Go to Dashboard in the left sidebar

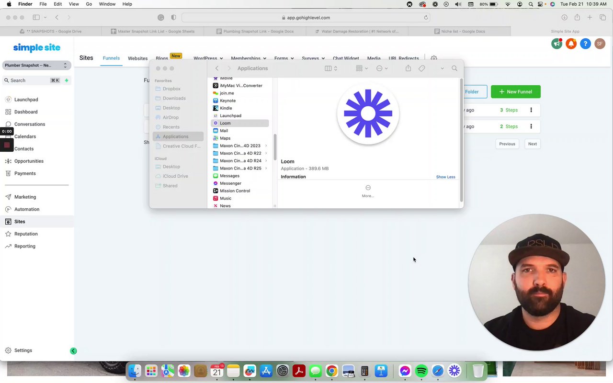26,112
